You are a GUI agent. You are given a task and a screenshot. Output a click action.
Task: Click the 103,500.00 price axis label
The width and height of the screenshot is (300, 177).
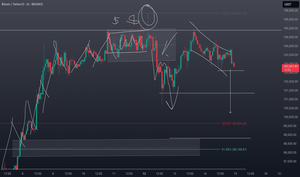tap(291, 55)
